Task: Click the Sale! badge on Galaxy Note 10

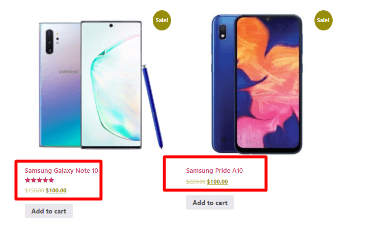Action: tap(162, 20)
